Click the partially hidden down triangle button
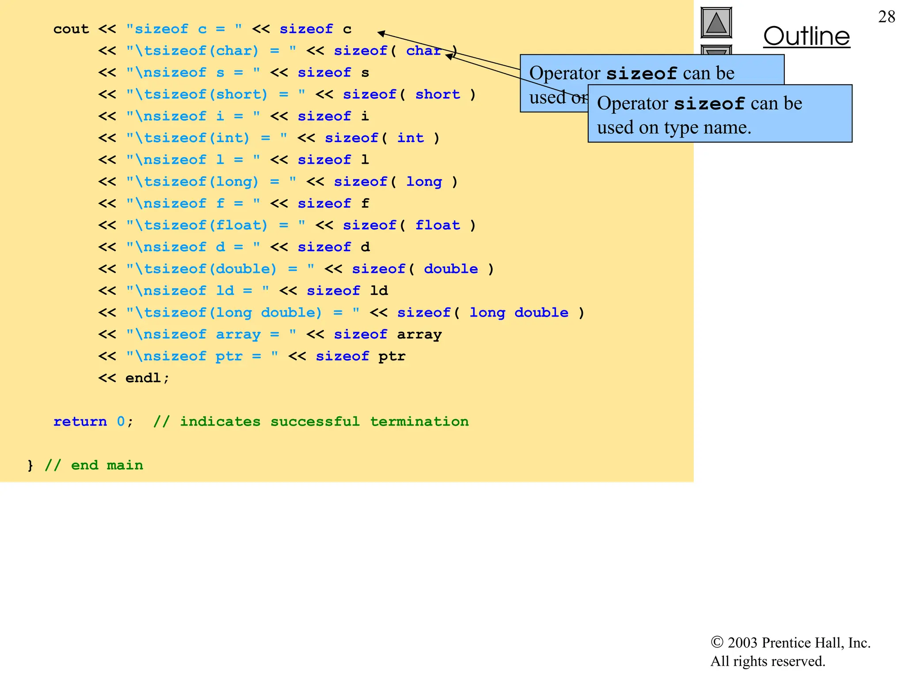Screen dimensions: 905x678 (716, 50)
